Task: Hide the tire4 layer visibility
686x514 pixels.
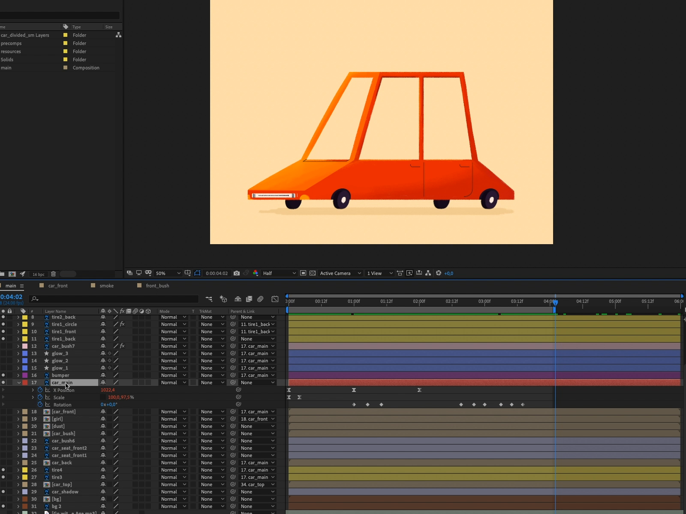Action: (x=3, y=470)
